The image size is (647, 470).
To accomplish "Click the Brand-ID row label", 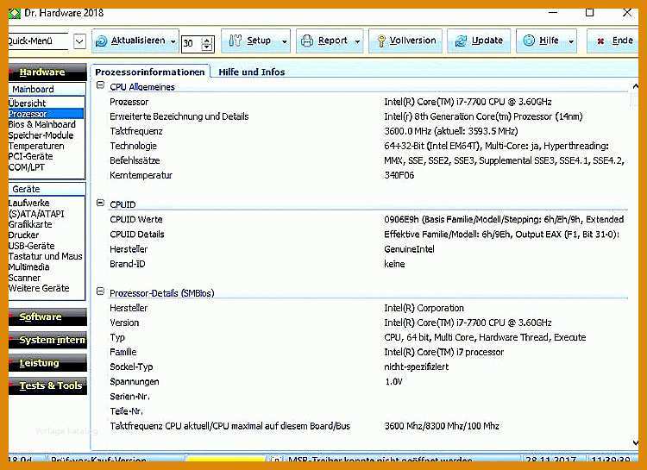I will pos(128,264).
